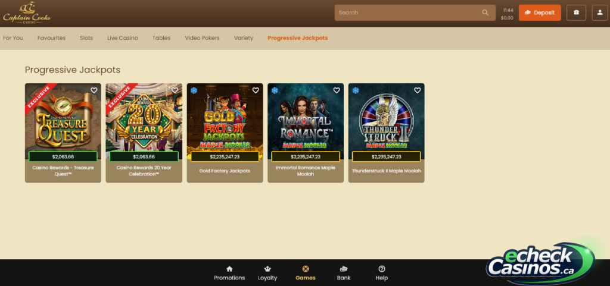Click snowflake icon on Gold Factory Jackpots
The image size is (610, 286).
point(194,90)
